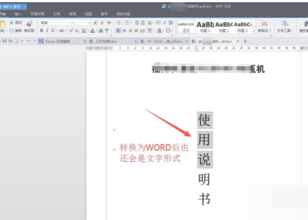
Task: Toggle Bold formatting
Action: [41, 30]
